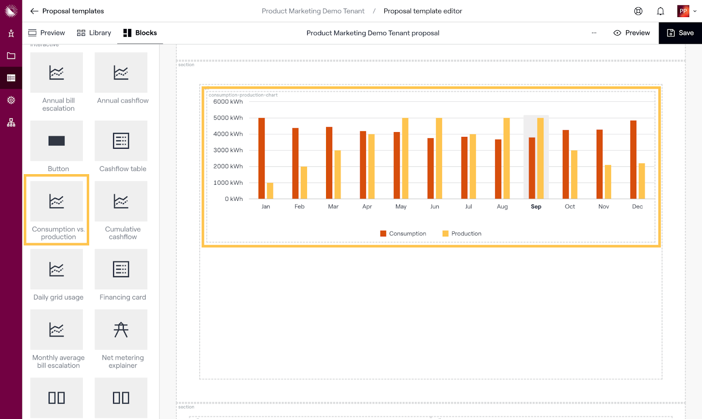Select the Daily grid usage block
The image size is (702, 419).
pyautogui.click(x=57, y=275)
